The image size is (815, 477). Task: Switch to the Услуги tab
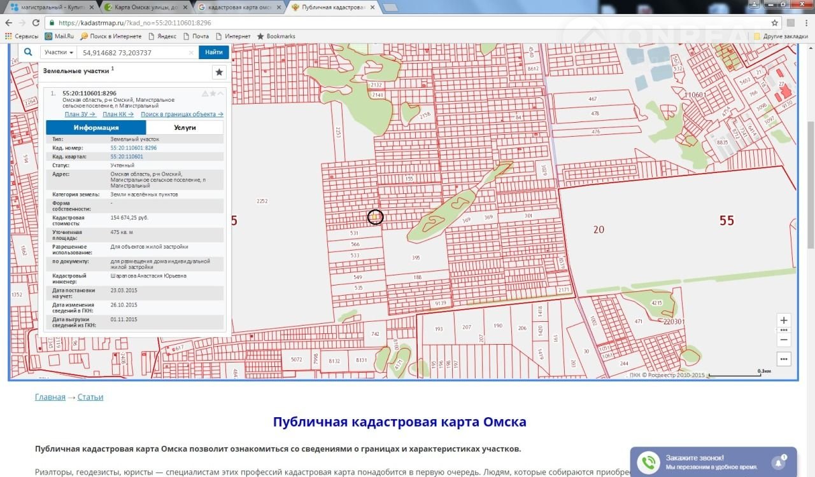[x=185, y=127]
